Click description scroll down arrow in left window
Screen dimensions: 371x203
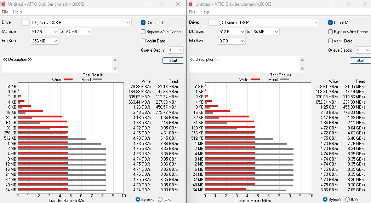click(115, 69)
